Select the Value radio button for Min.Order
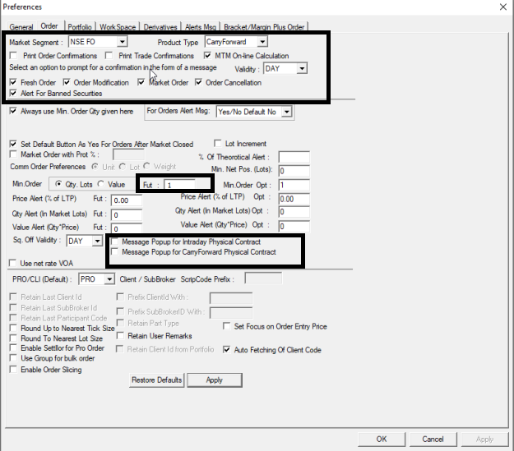The height and width of the screenshot is (451, 514). coord(100,185)
